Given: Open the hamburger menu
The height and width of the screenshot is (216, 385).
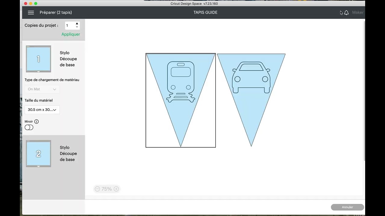Looking at the screenshot, I should click(31, 12).
